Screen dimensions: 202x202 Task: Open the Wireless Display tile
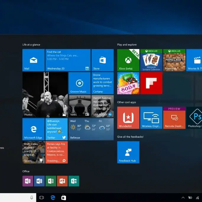point(151,118)
